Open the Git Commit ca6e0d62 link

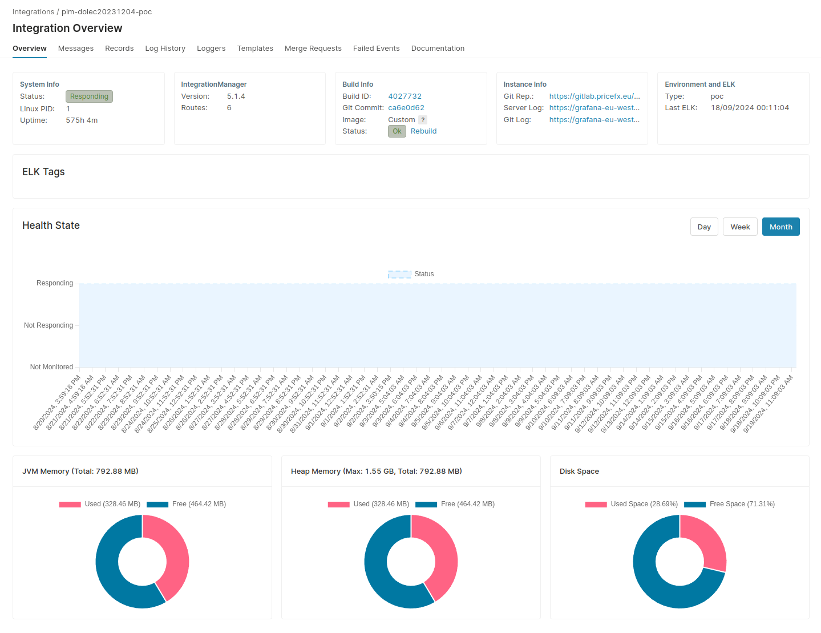[406, 108]
